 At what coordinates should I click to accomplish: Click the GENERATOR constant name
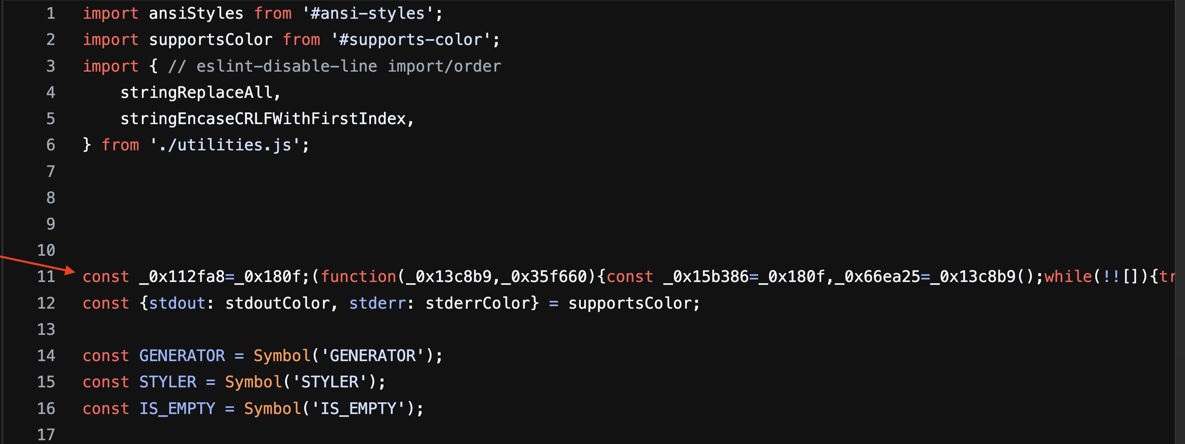tap(182, 356)
